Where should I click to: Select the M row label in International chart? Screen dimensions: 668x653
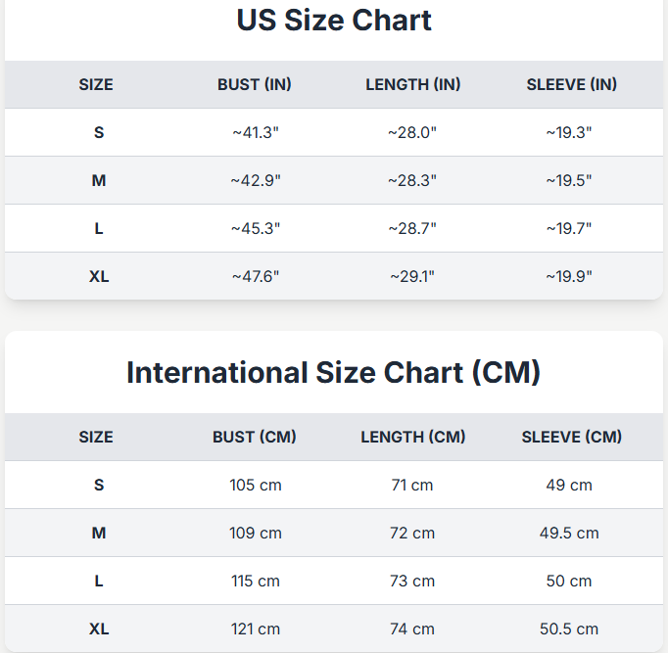click(x=99, y=533)
